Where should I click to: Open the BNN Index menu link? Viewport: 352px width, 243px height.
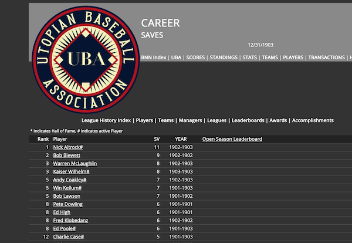click(x=154, y=58)
